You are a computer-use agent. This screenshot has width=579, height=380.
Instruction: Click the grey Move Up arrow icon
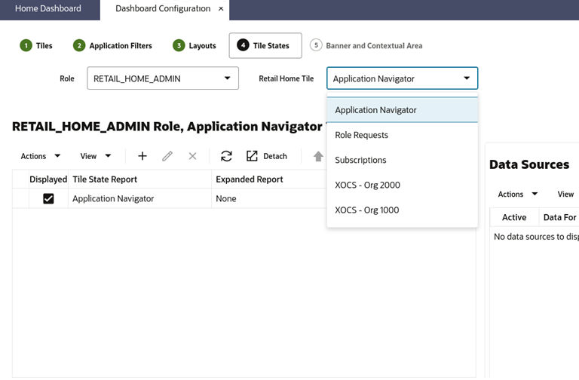[x=318, y=156]
